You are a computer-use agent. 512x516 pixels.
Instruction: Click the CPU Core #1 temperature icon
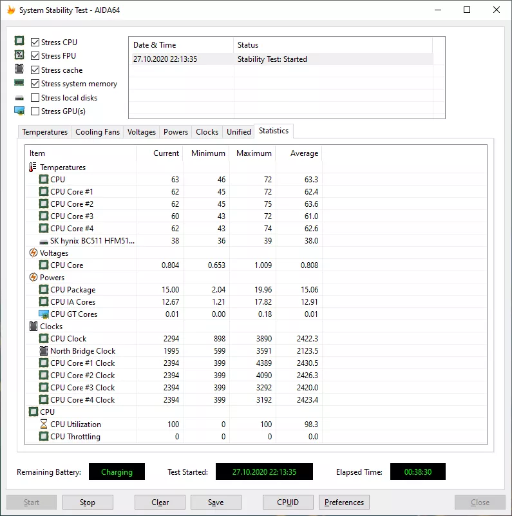tap(43, 191)
